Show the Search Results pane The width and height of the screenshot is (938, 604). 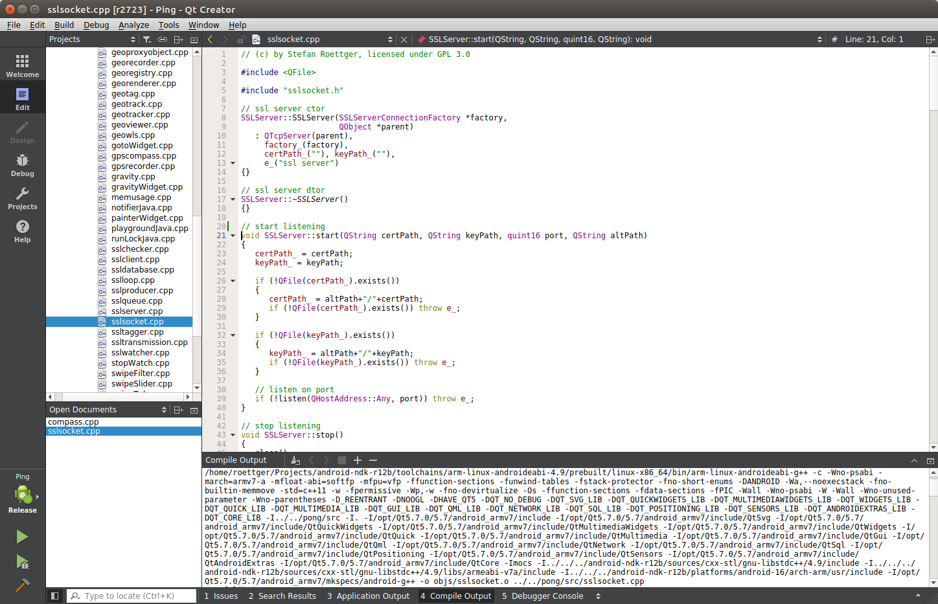pos(282,596)
